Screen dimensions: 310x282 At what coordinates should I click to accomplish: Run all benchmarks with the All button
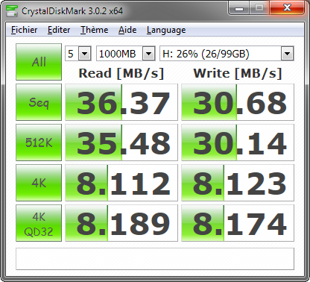[x=39, y=62]
